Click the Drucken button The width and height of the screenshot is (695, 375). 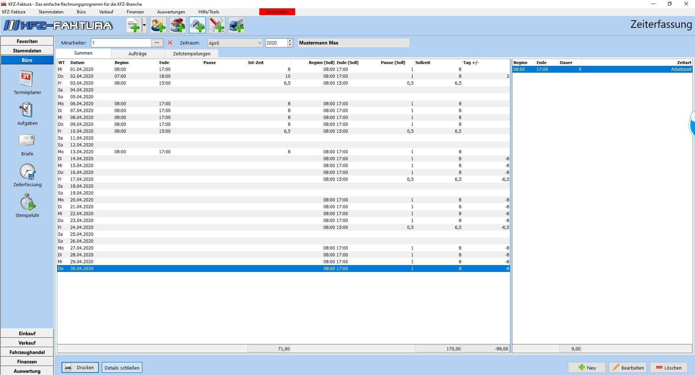[x=80, y=367]
